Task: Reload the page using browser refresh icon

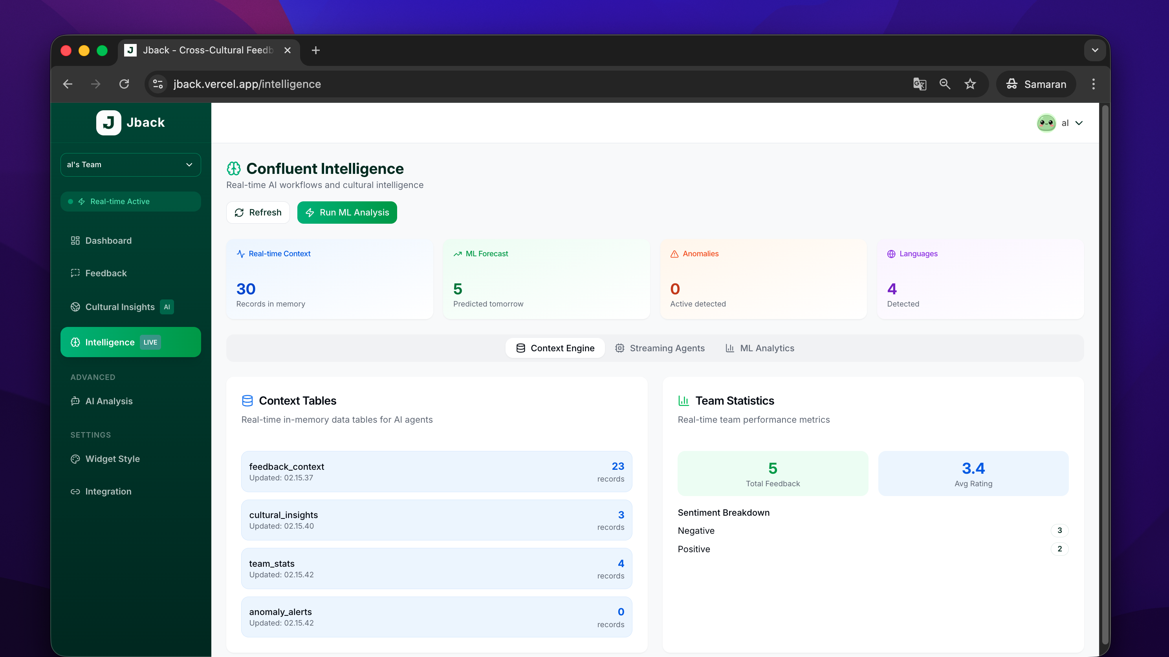Action: [x=124, y=84]
